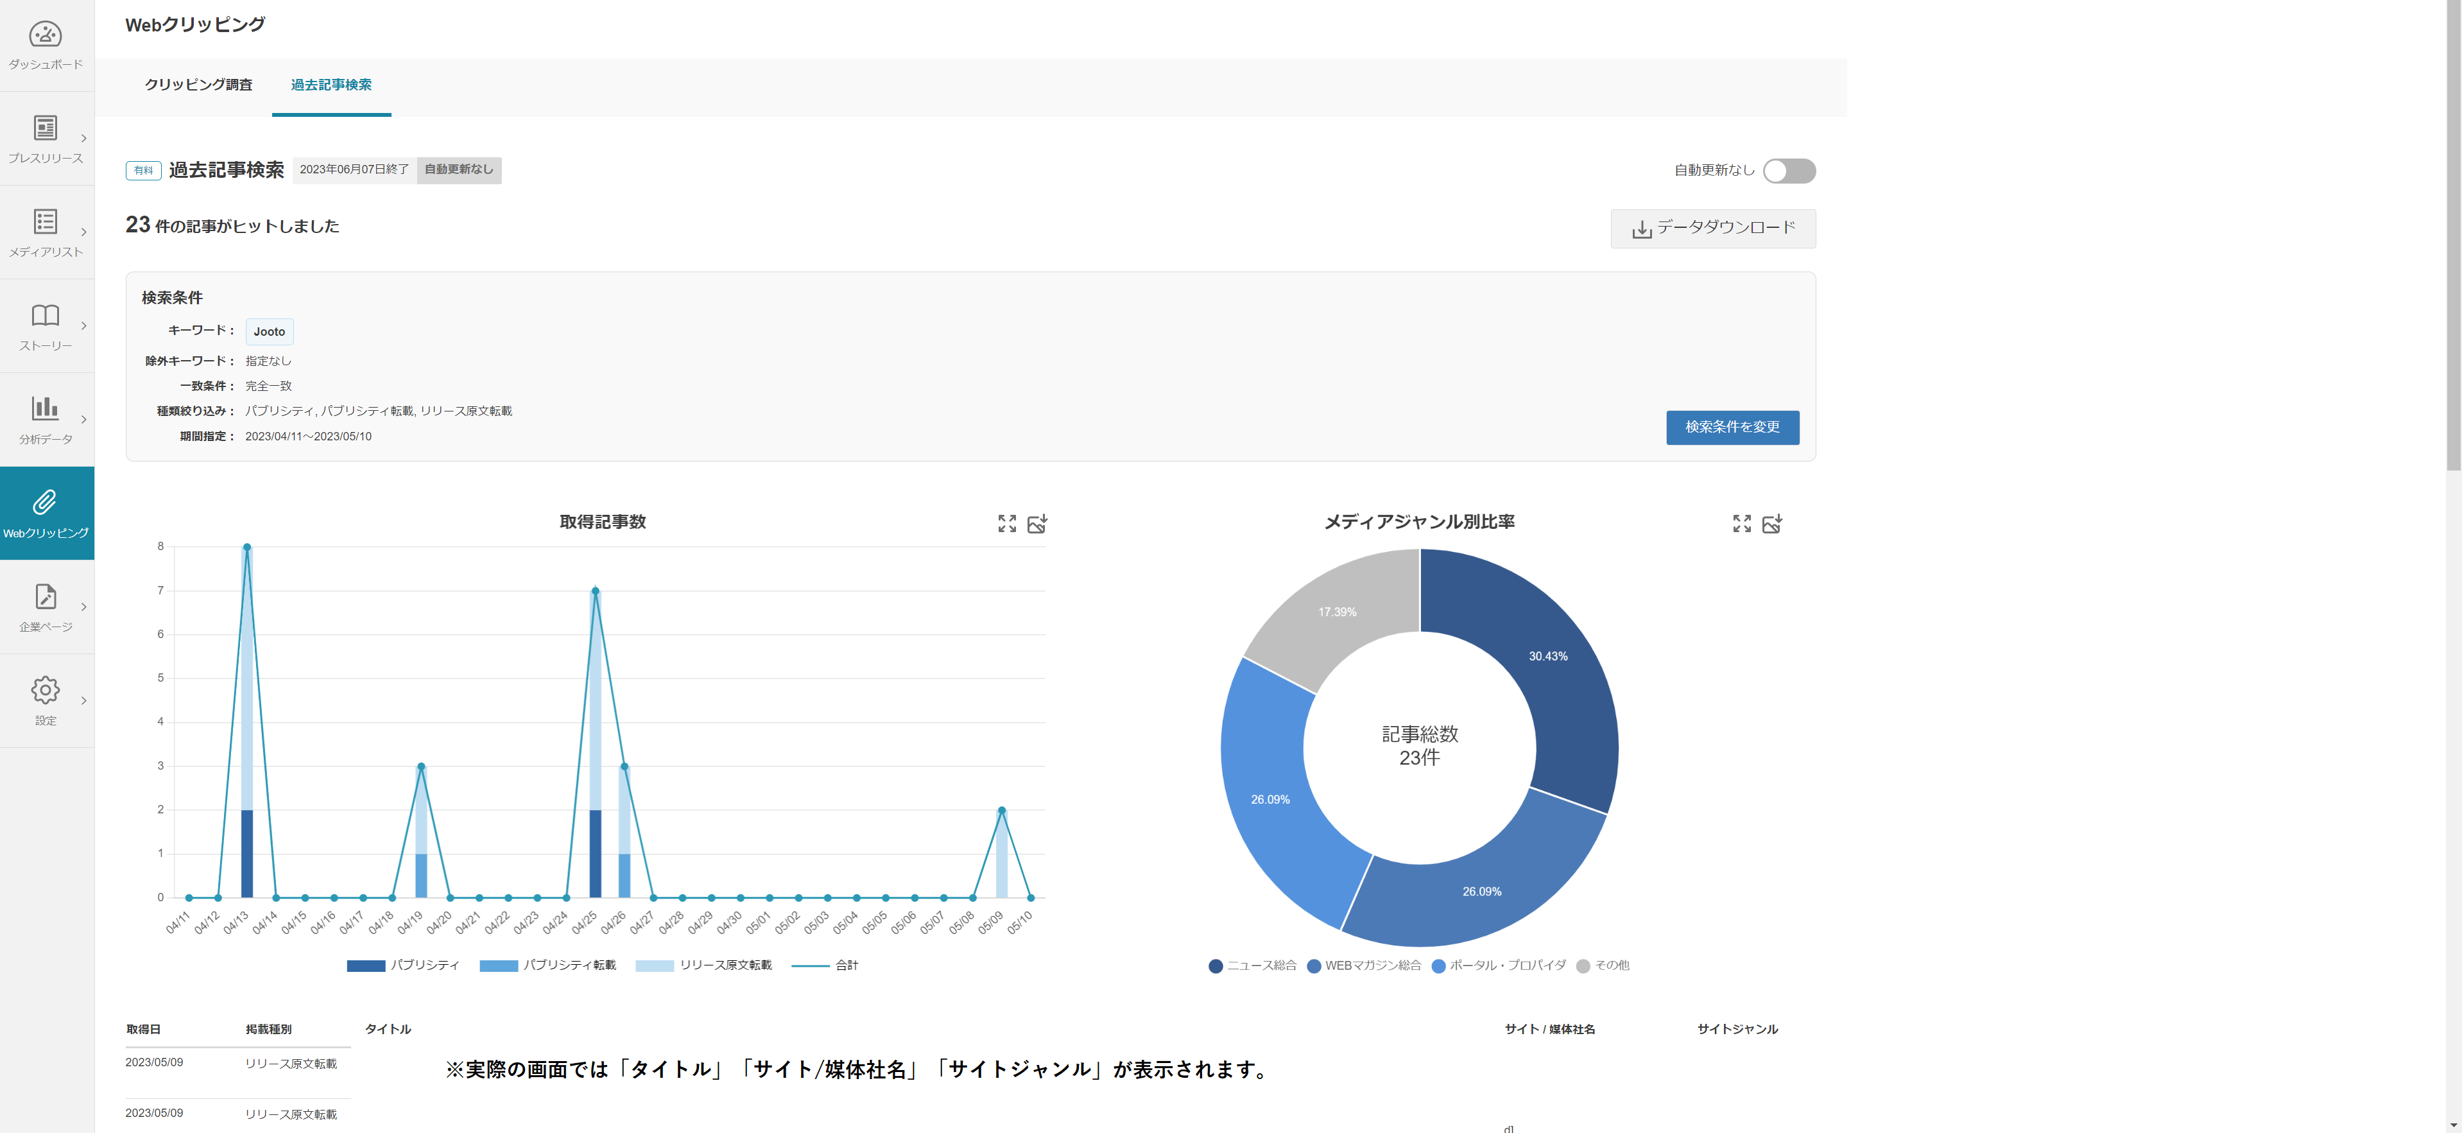Expand the 分析データ submenu chevron
The image size is (2462, 1133).
click(x=84, y=420)
